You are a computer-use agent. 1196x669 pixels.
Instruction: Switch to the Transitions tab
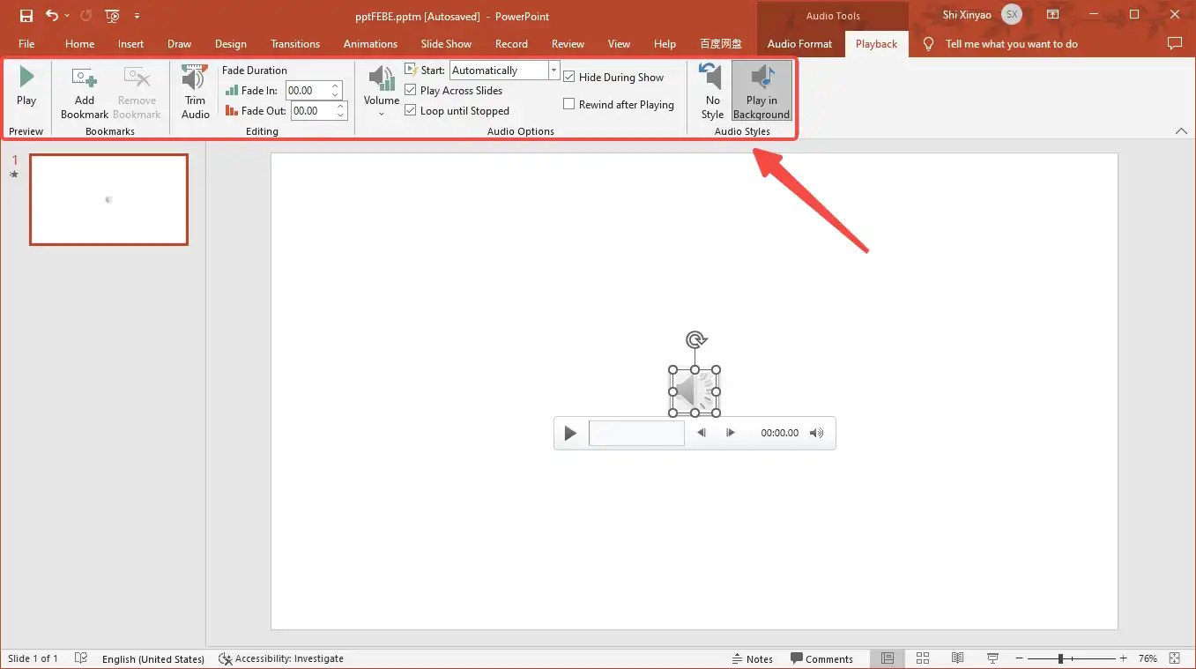(295, 44)
